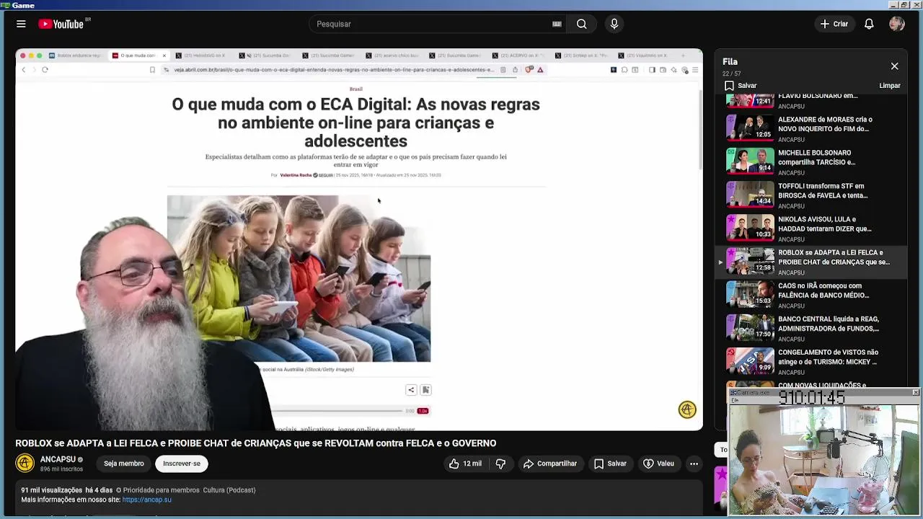Open the notifications bell
Screen dimensions: 923x519
coord(869,24)
